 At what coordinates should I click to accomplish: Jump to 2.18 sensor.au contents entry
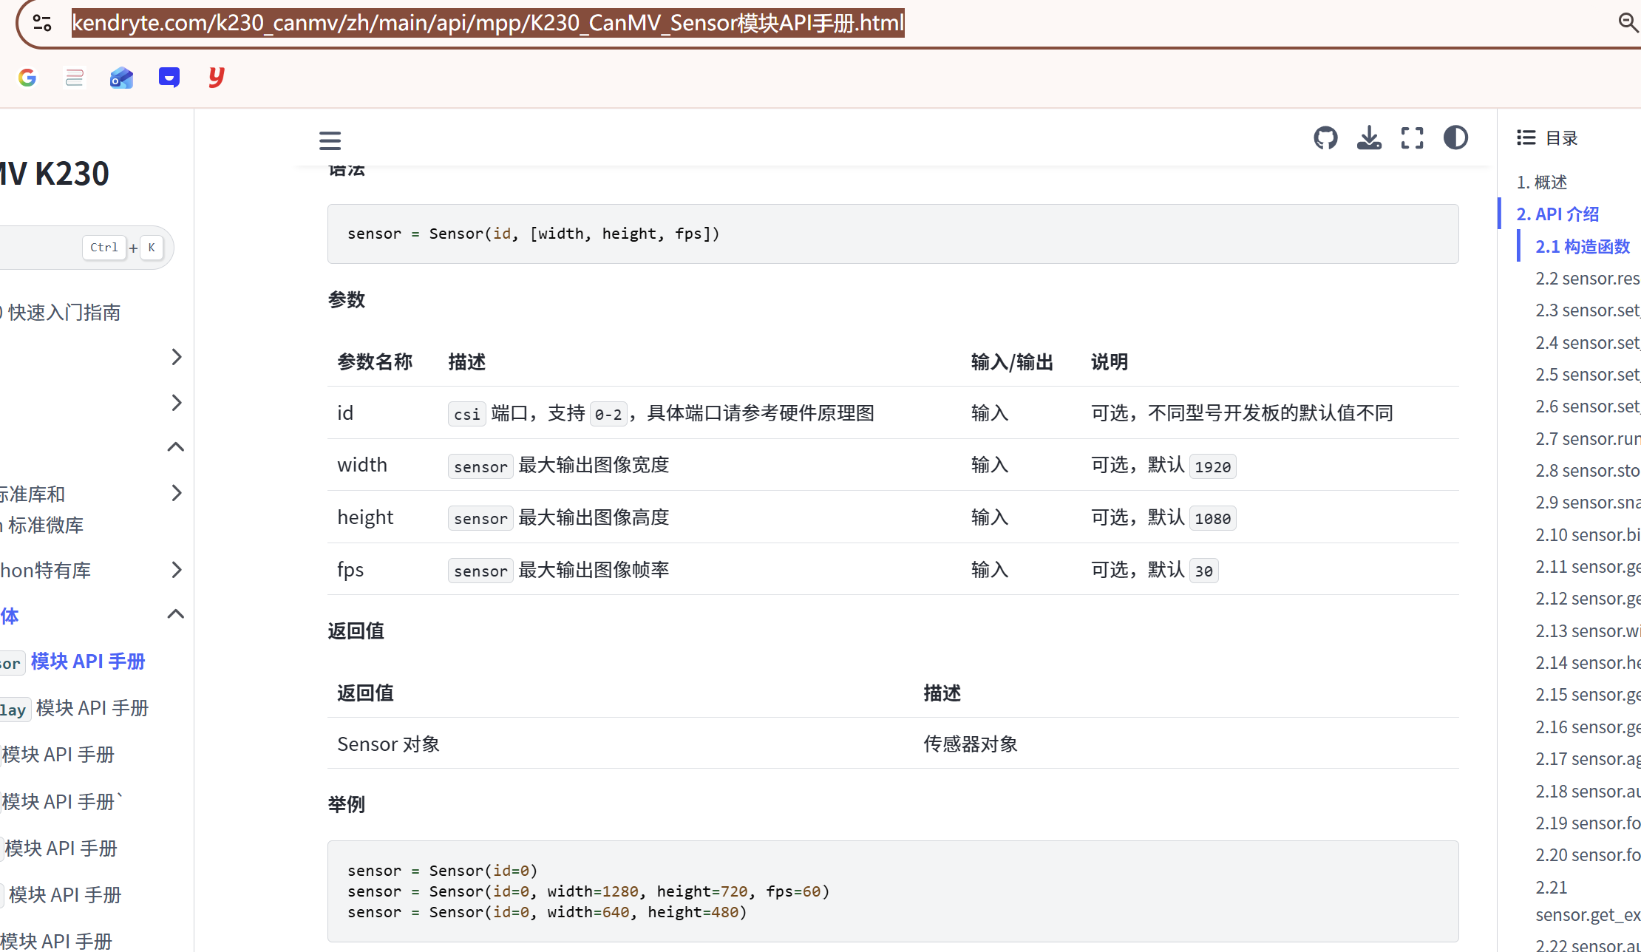(x=1588, y=792)
